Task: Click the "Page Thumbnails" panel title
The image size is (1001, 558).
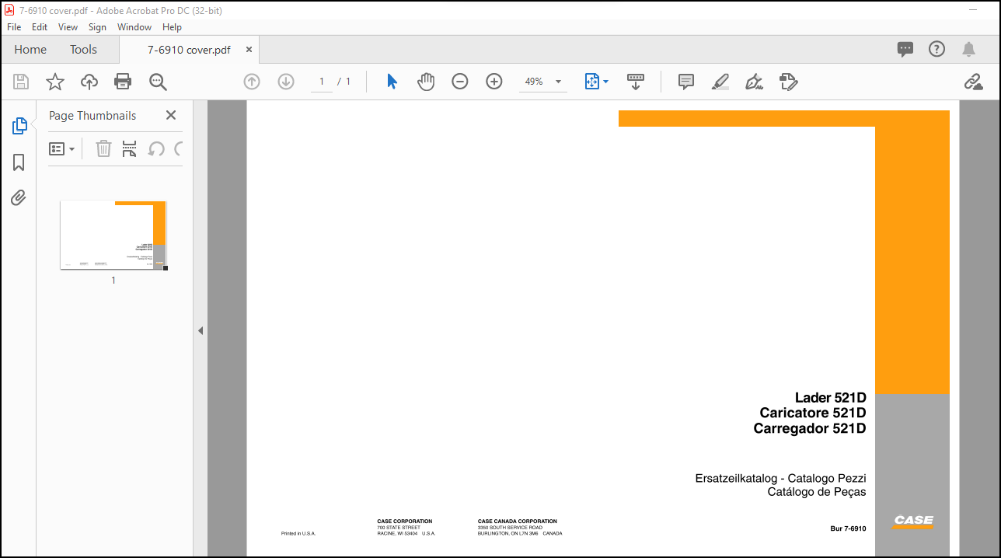Action: coord(92,115)
